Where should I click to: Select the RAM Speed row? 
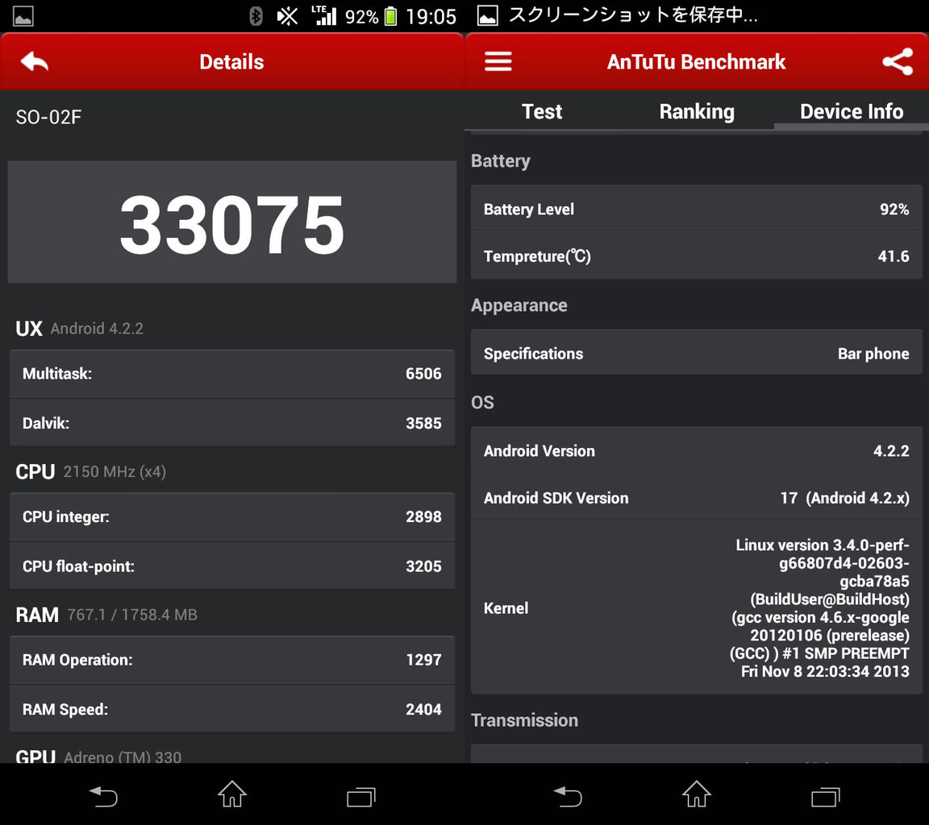pos(231,709)
